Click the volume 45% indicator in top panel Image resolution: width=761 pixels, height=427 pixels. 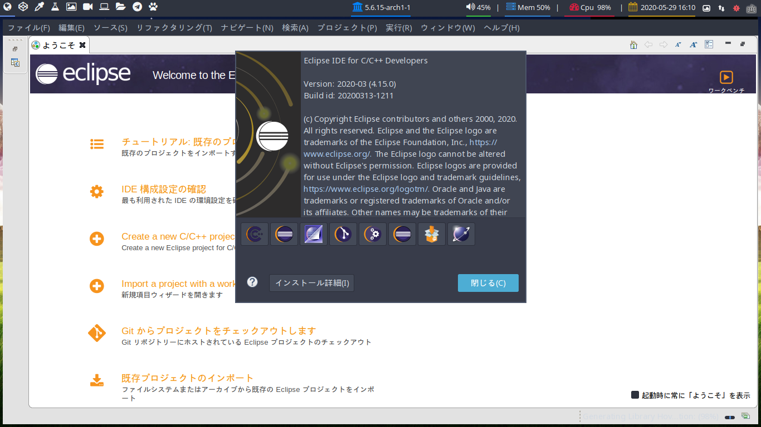[x=479, y=8]
